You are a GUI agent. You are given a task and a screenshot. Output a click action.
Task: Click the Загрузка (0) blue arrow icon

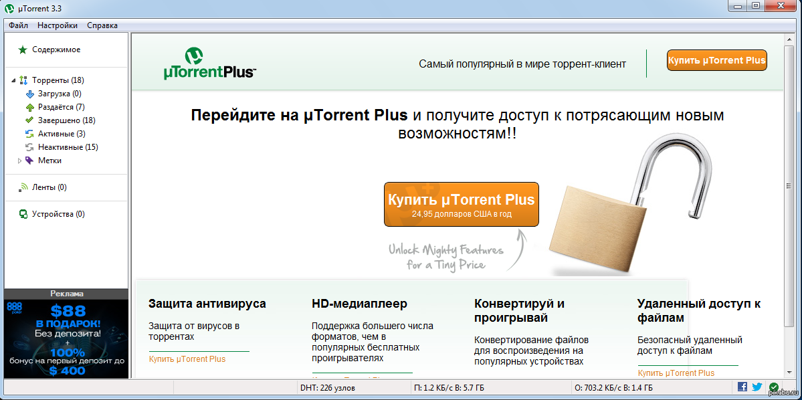tap(29, 94)
